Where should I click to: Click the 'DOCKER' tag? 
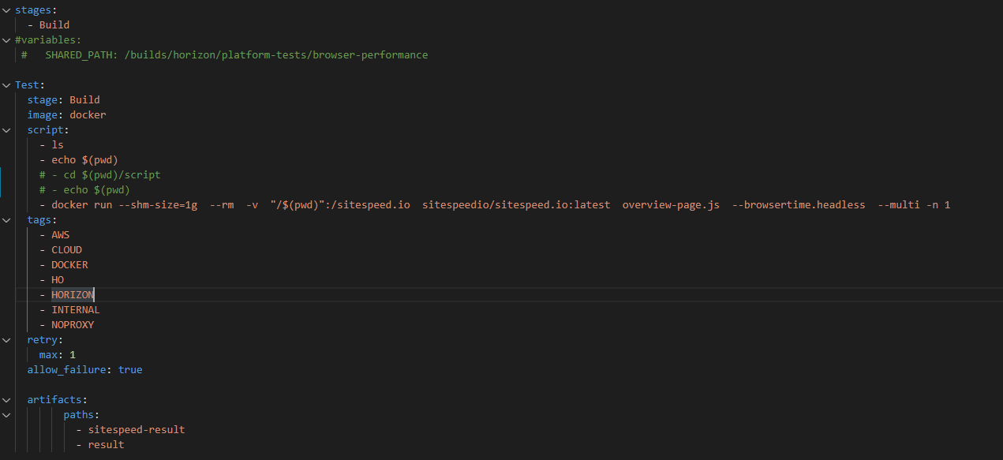[x=69, y=265]
